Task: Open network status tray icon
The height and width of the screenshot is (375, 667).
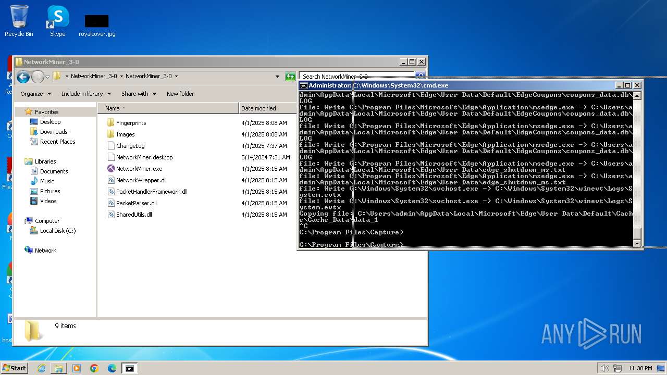Action: click(617, 368)
